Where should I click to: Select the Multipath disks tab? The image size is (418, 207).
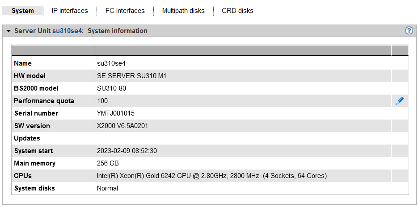click(183, 11)
